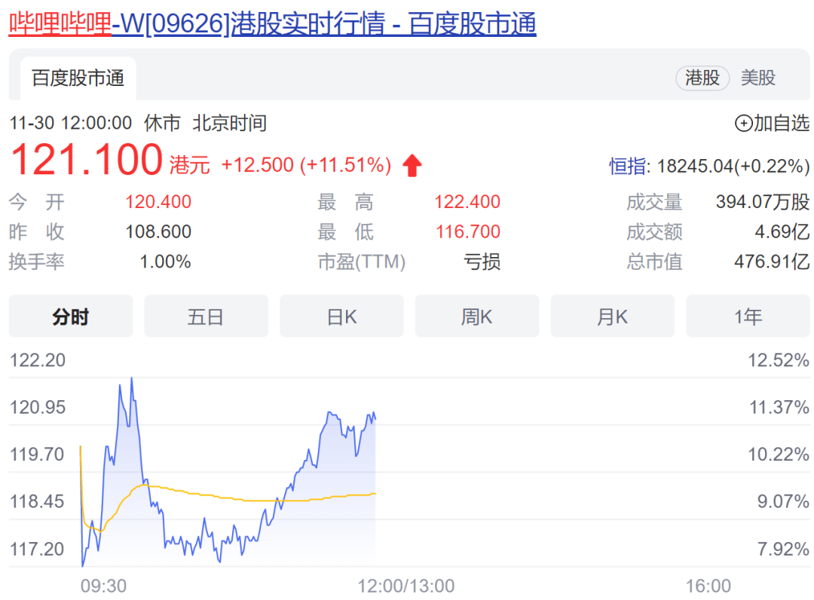Open the 哔哩哔哩-W[09626]港股实时行情 title link

click(x=272, y=24)
